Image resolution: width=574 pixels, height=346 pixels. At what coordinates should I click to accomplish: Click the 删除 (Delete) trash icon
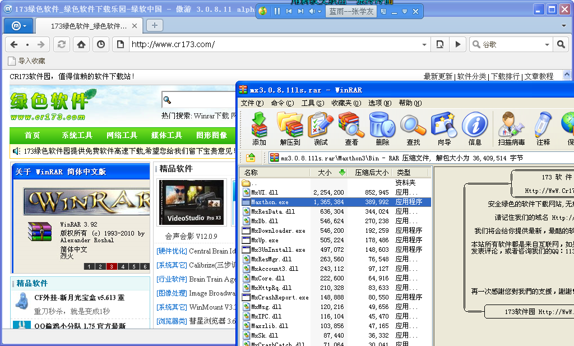[x=382, y=128]
